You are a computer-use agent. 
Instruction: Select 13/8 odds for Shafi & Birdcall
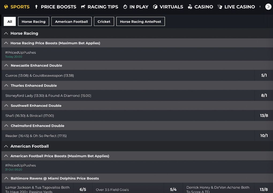264,116
